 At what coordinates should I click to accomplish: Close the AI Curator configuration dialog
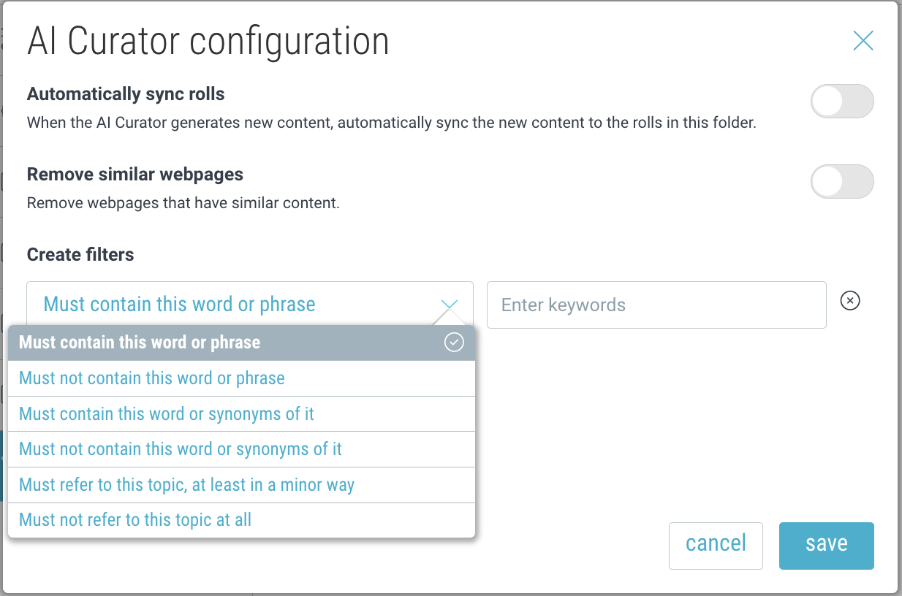coord(863,41)
